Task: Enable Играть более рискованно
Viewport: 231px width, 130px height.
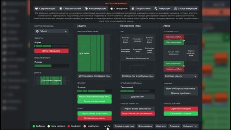Action: pyautogui.click(x=138, y=109)
